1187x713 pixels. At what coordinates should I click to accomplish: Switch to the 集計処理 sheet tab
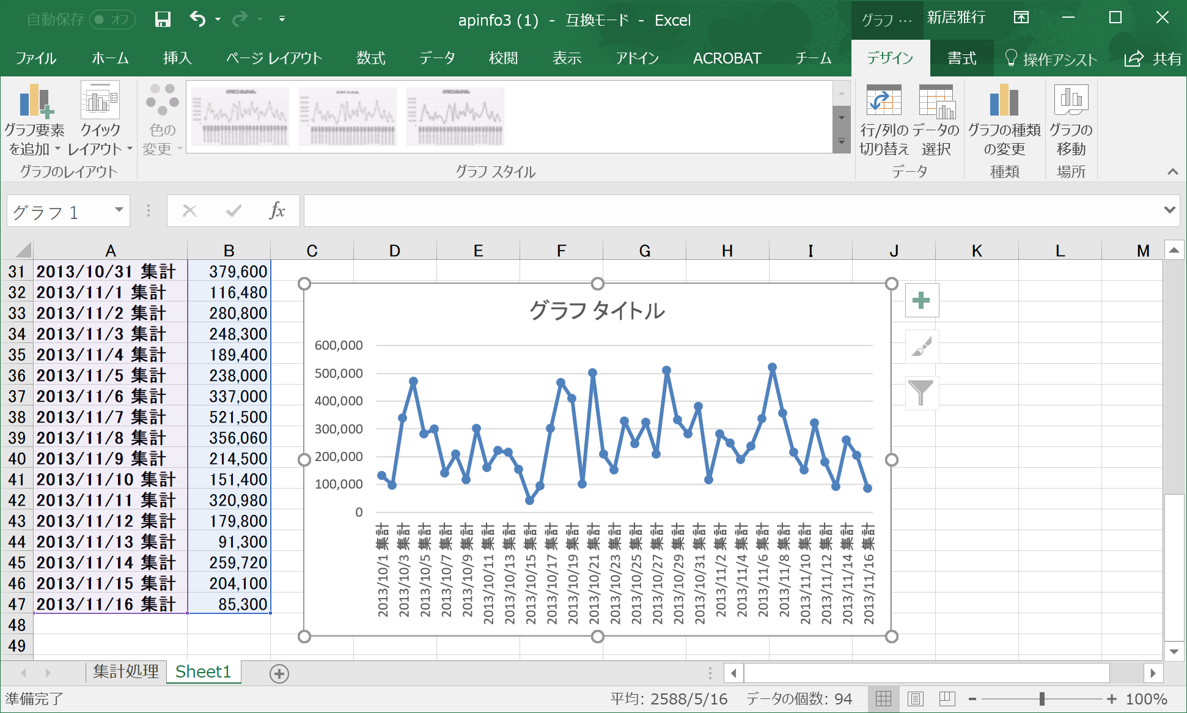[126, 671]
